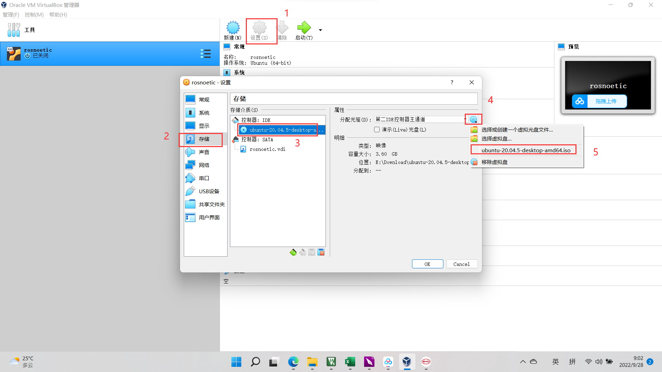Click the Start (启动) green arrow icon

coord(304,30)
